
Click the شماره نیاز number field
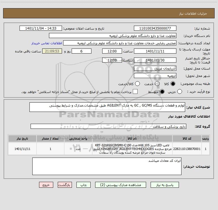[155, 28]
